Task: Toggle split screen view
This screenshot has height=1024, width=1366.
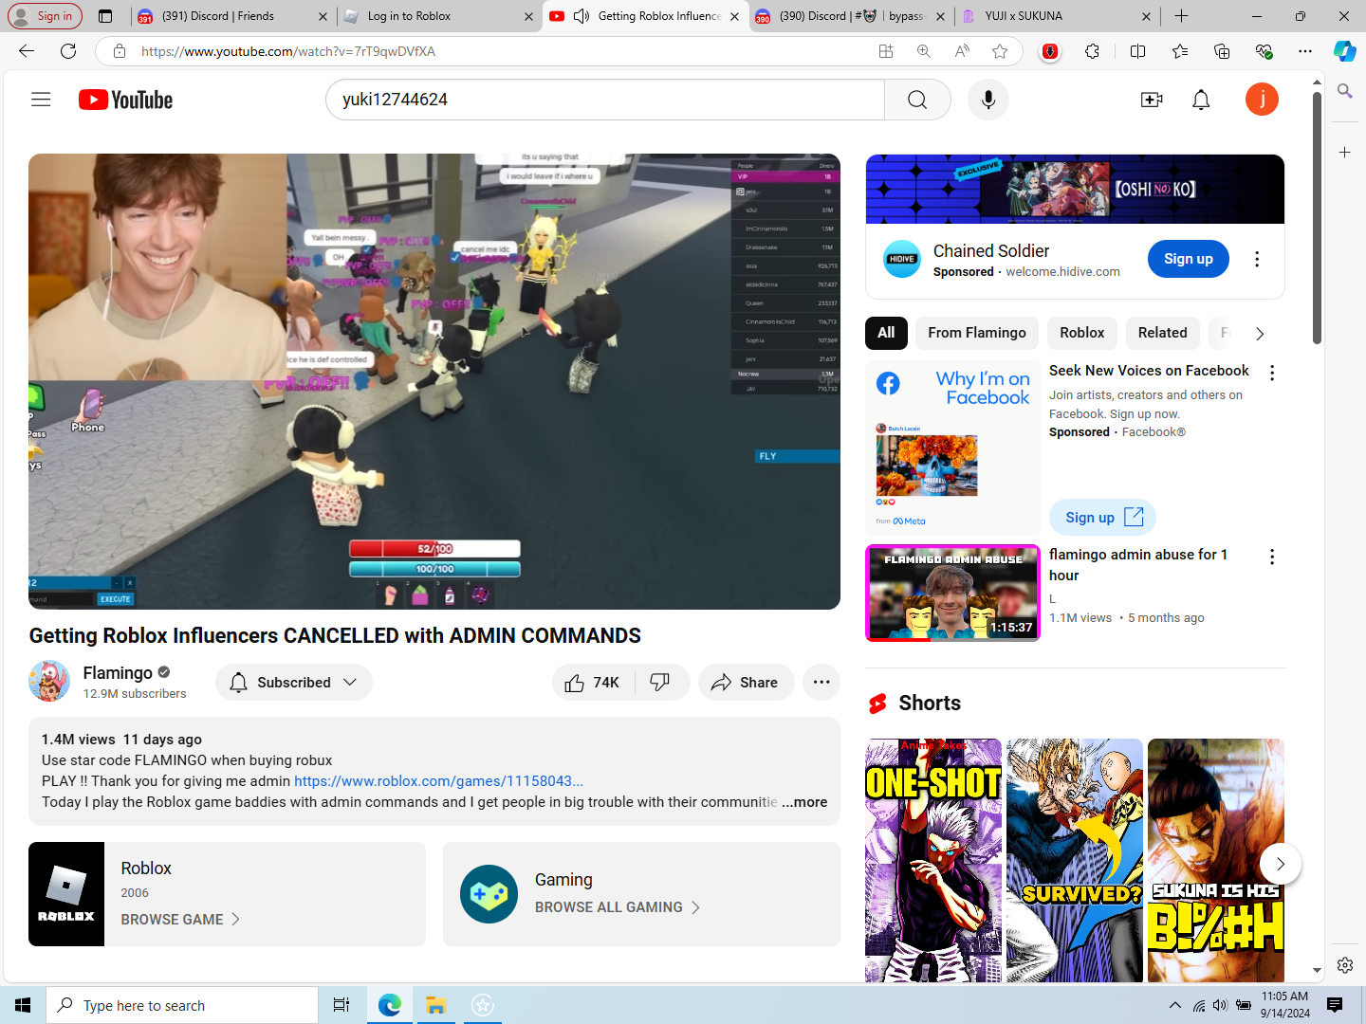Action: coord(1138,51)
